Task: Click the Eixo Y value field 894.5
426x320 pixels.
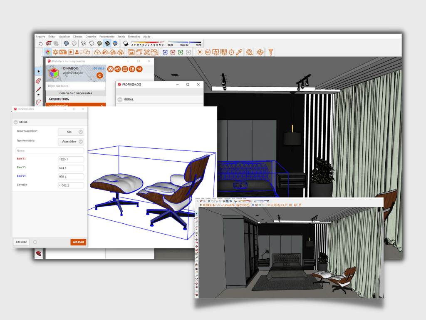Action: pos(71,168)
